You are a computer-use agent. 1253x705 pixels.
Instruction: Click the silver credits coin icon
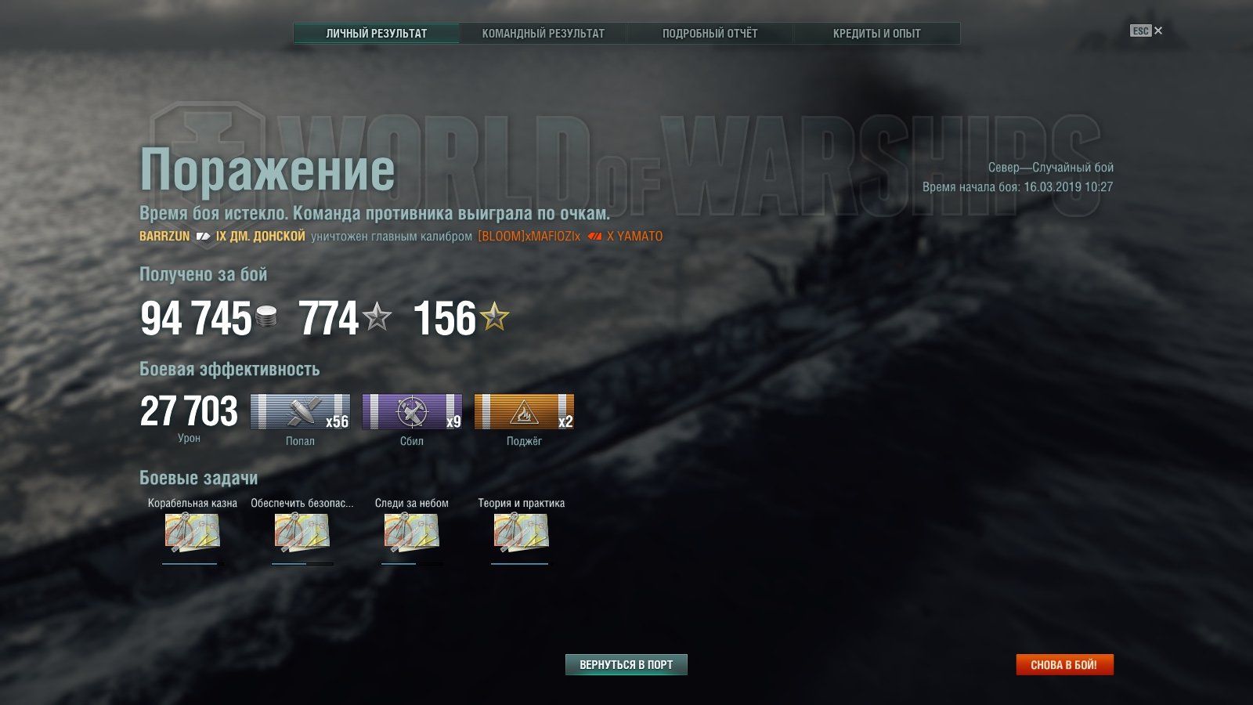[x=266, y=317]
